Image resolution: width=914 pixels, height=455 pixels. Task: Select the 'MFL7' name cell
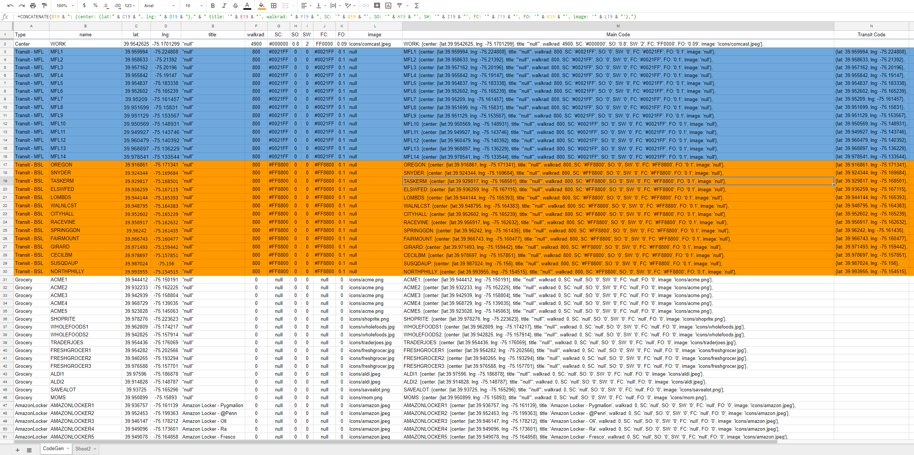tap(85, 99)
